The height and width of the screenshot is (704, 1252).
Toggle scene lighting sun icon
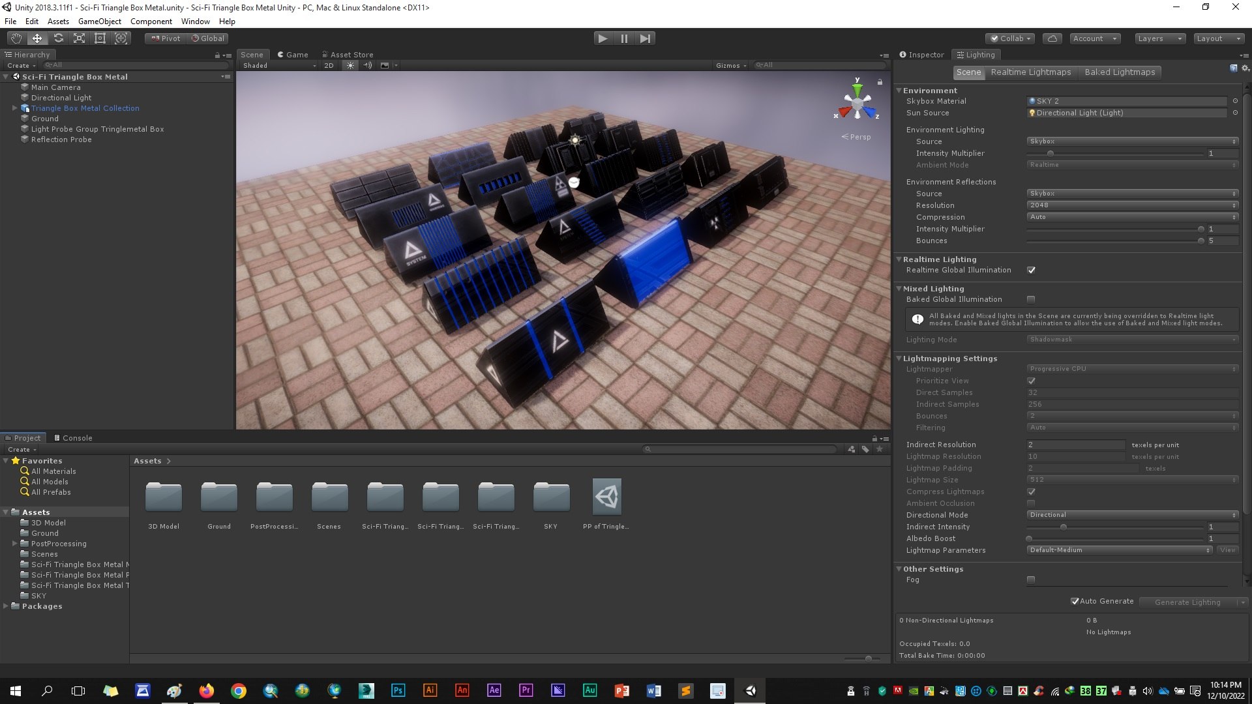350,65
